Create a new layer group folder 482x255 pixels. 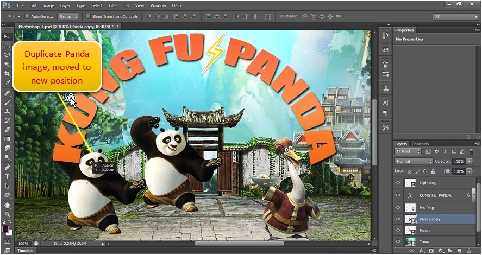[450, 251]
